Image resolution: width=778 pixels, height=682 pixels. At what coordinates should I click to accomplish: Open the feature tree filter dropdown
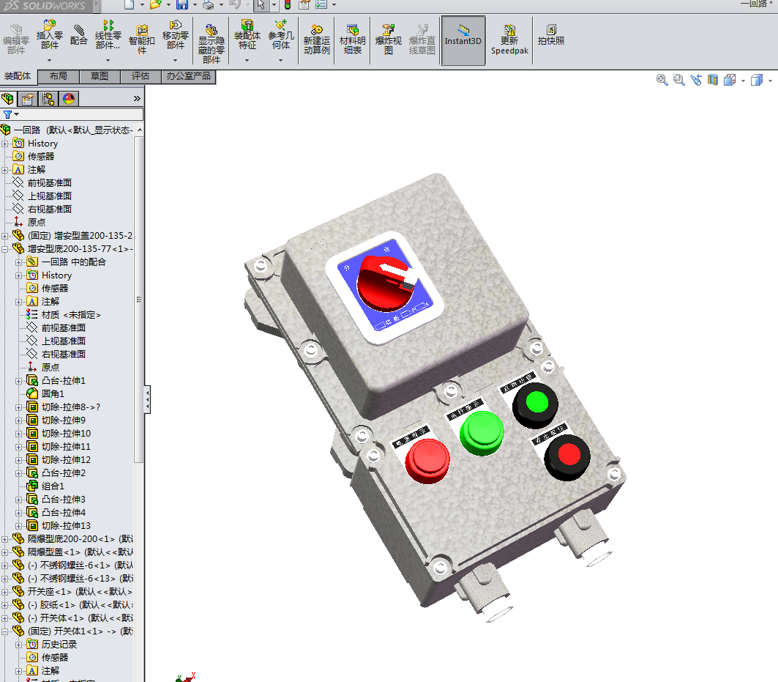point(16,115)
